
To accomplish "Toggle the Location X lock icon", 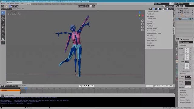I will [190, 48].
